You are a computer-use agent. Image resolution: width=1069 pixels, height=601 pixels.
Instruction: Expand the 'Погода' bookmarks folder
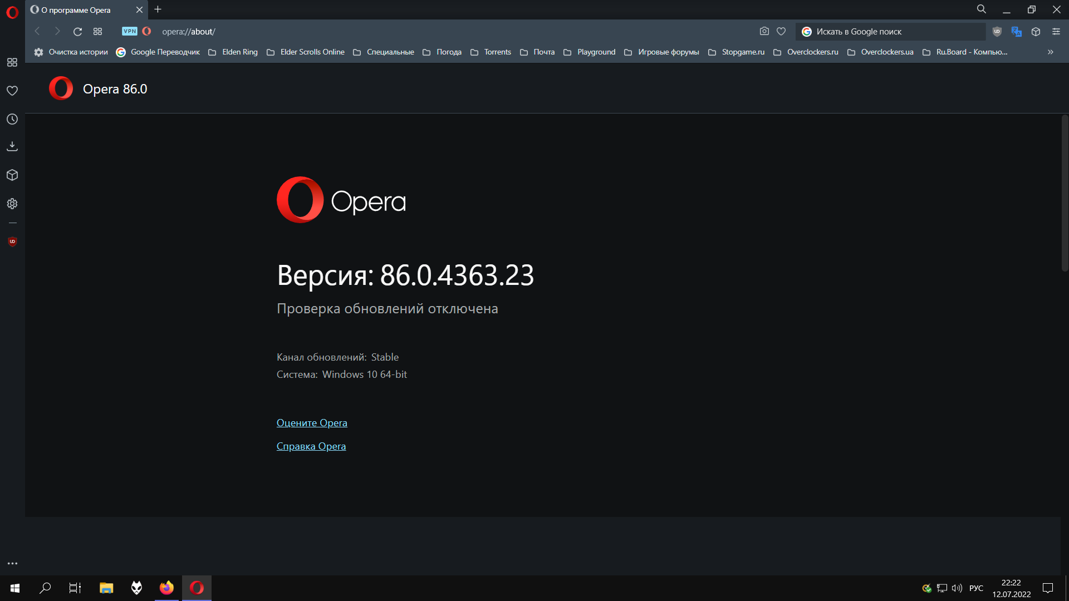pos(442,52)
